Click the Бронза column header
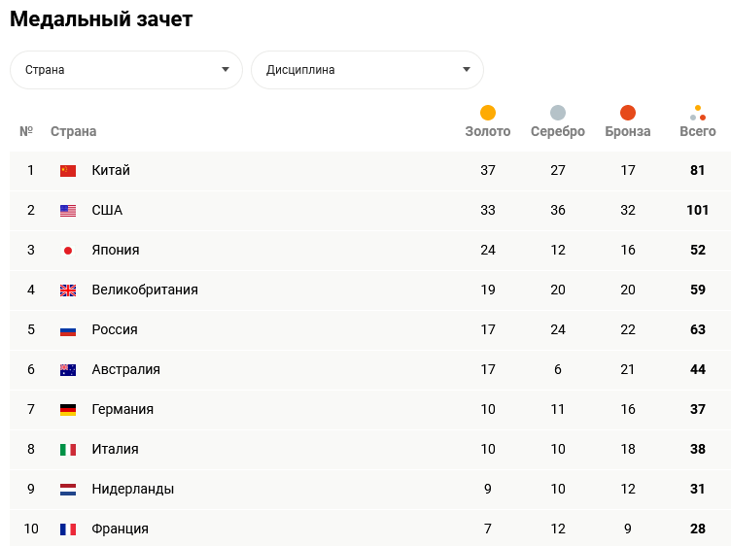This screenshot has width=731, height=546. coord(628,131)
